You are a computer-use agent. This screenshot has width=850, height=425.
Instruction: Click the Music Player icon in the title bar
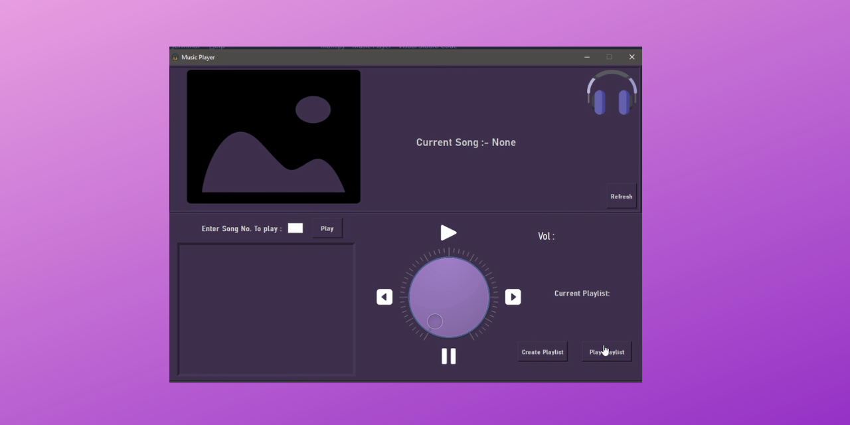pos(175,57)
